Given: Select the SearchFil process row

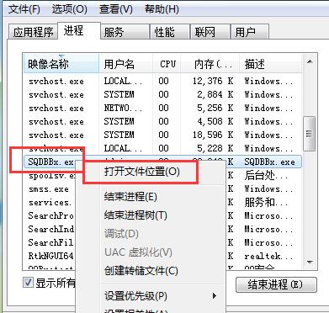Looking at the screenshot, I should point(50,242).
